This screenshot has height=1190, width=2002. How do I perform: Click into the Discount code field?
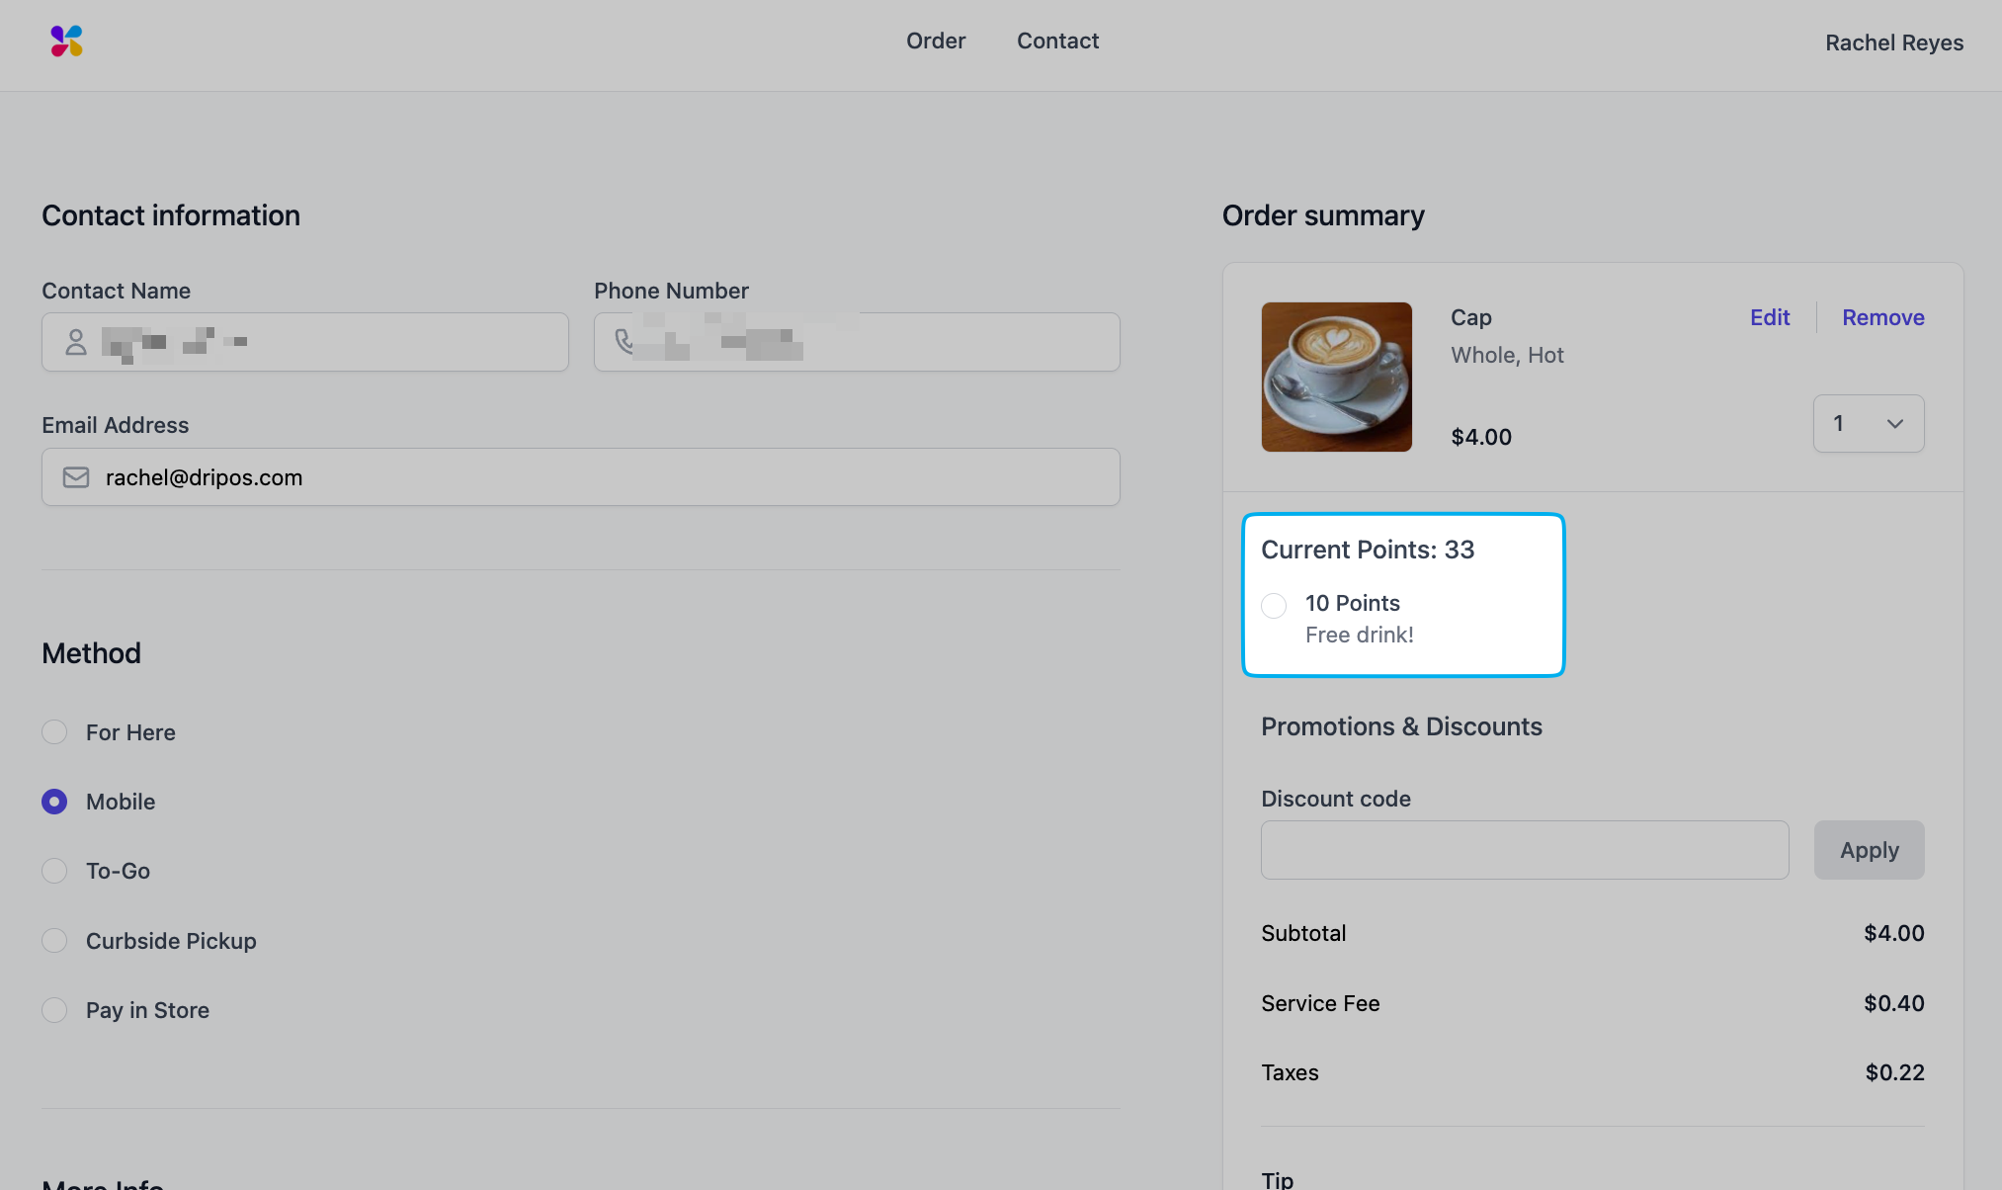1524,850
